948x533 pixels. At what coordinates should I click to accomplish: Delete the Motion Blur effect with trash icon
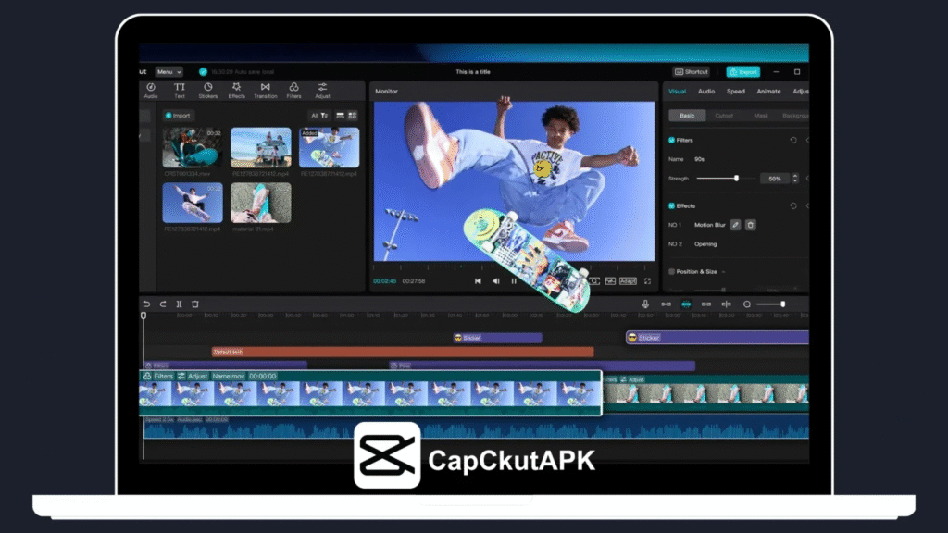[x=751, y=225]
